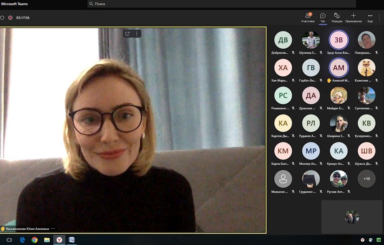384x245 pixels.
Task: Click the АМ Алексей participant tile
Action: tap(338, 68)
